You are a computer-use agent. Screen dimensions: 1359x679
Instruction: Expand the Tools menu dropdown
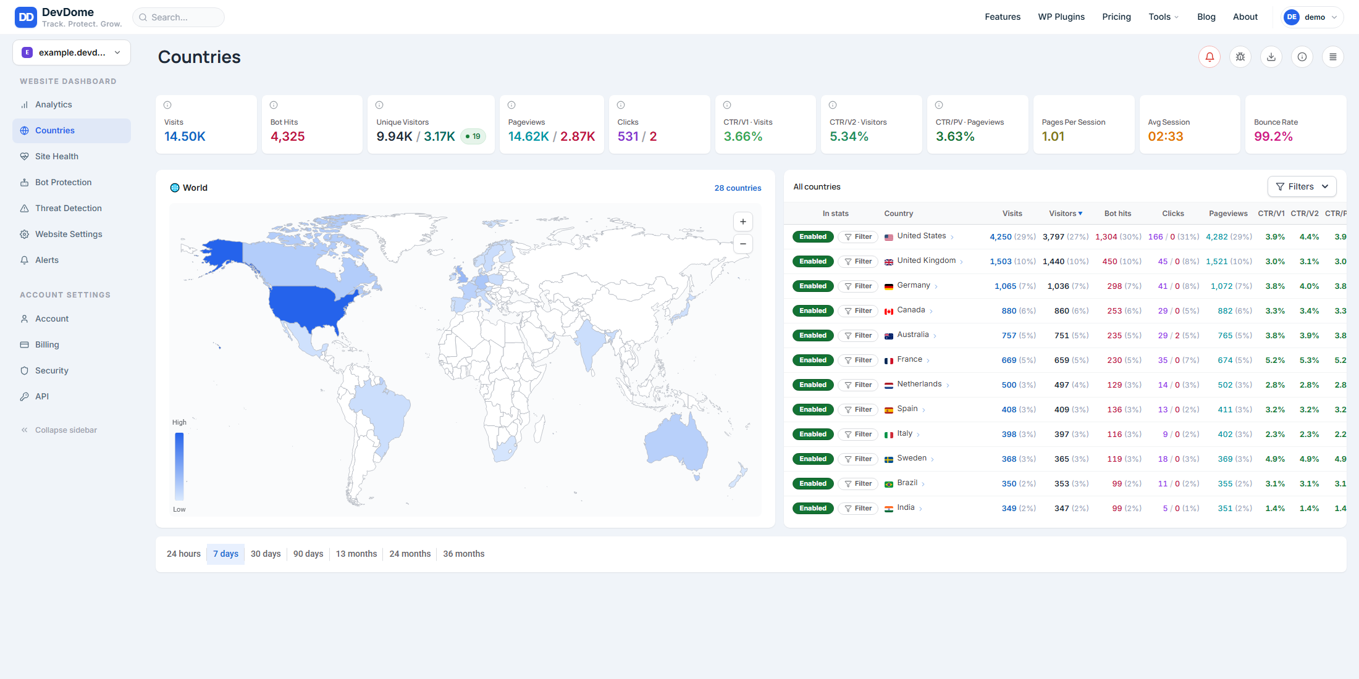click(1163, 17)
